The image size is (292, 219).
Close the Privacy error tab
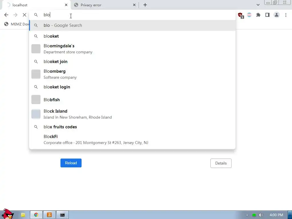(x=134, y=5)
